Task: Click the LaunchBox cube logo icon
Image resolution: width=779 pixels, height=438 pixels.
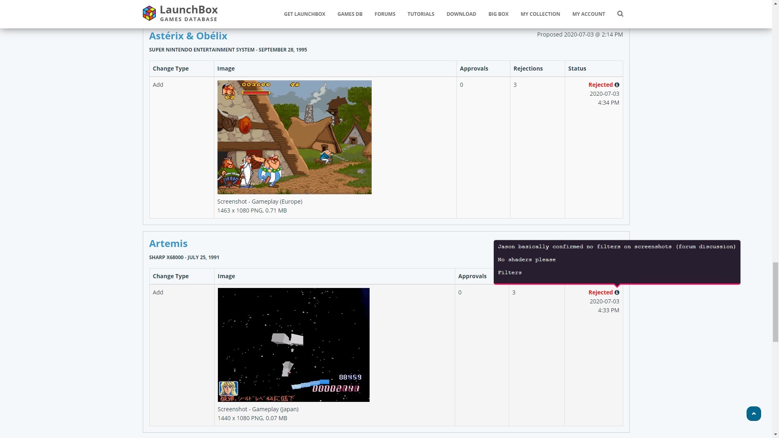Action: click(x=149, y=13)
